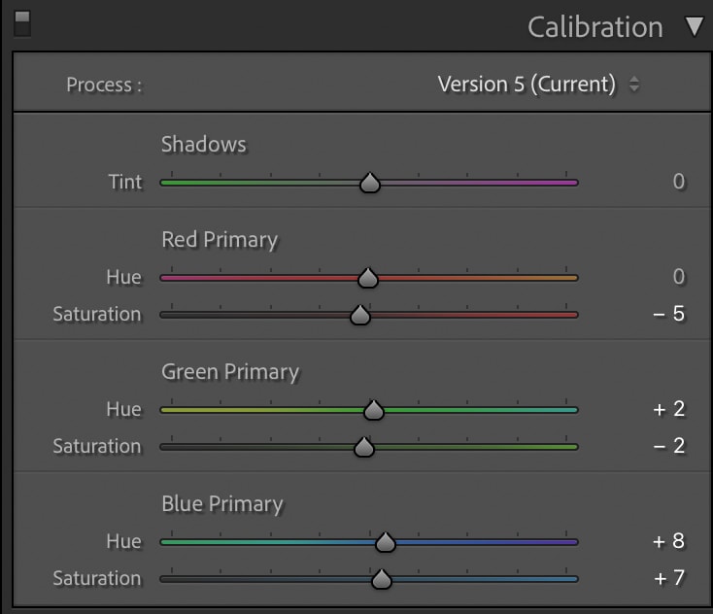Select the Red Primary Saturation slider handle
Viewport: 713px width, 614px height.
[x=360, y=315]
